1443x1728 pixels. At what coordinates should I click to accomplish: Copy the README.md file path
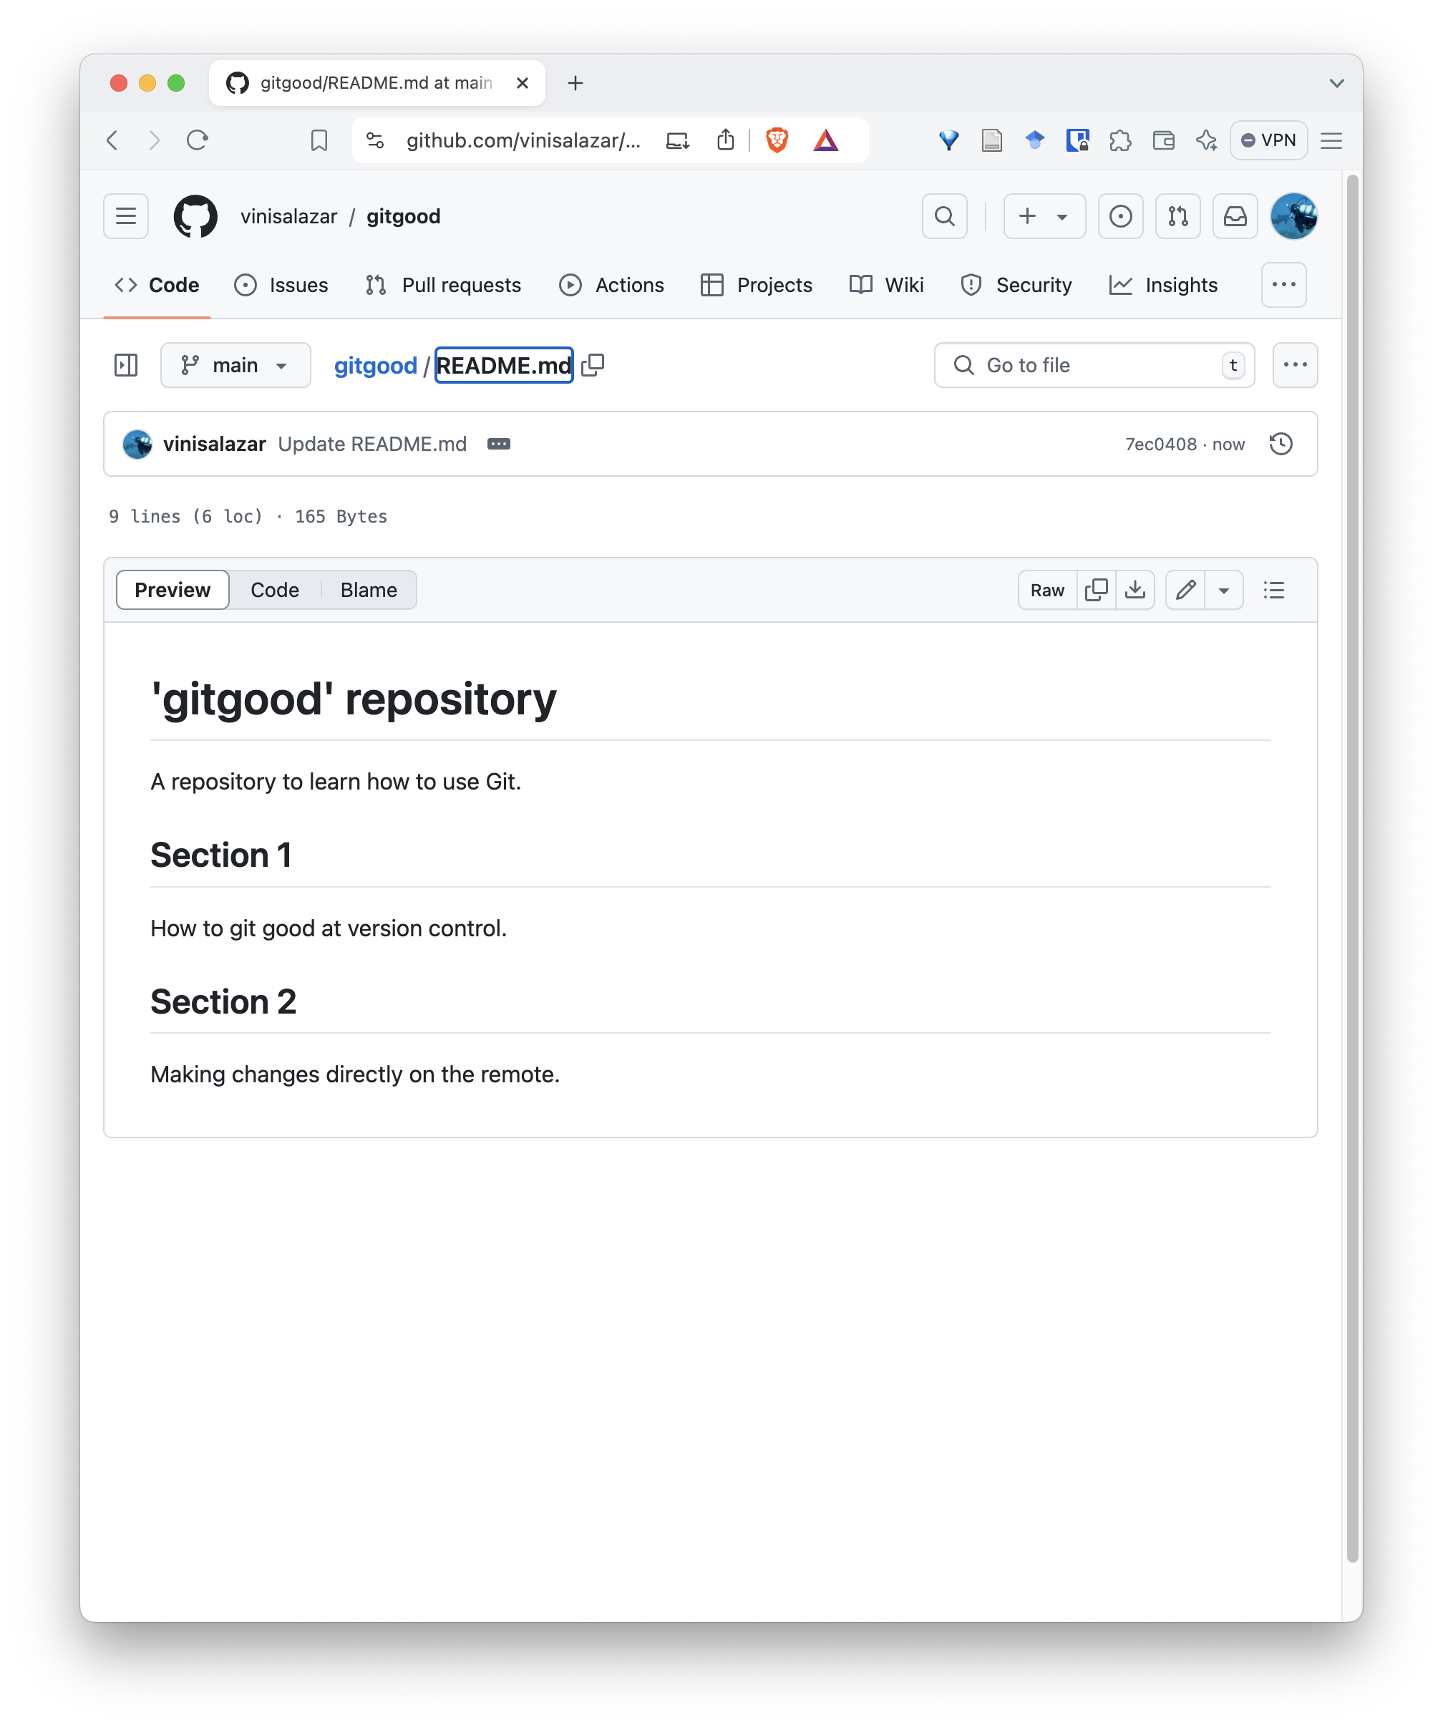(593, 364)
